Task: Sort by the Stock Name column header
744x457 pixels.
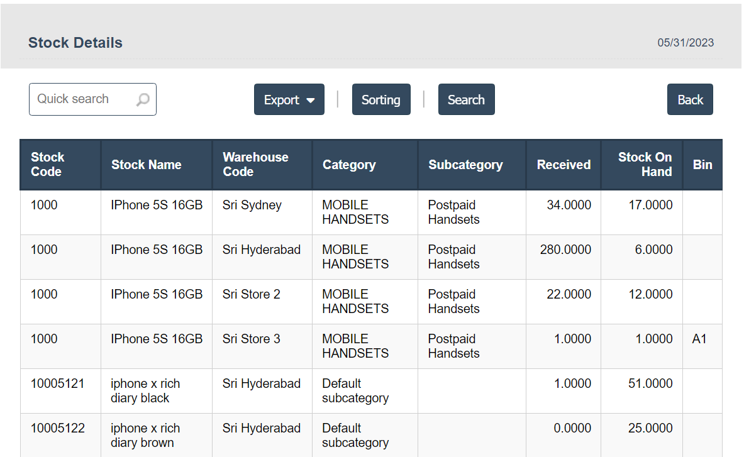Action: (x=147, y=165)
